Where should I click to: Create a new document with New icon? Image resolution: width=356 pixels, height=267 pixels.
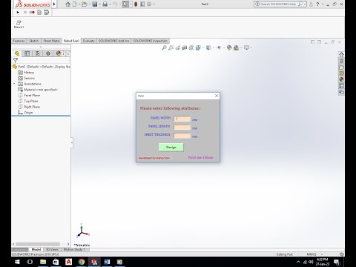click(74, 4)
